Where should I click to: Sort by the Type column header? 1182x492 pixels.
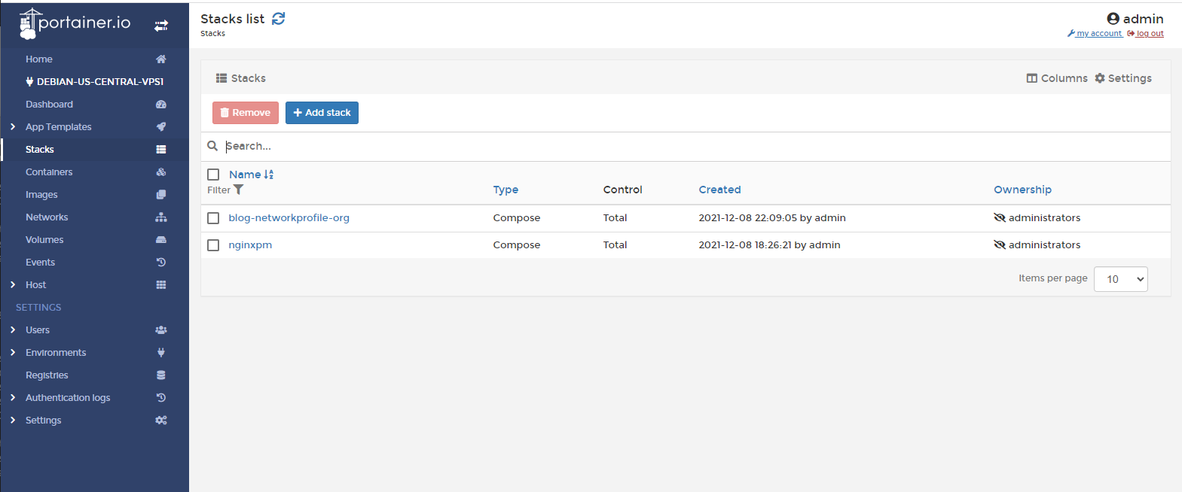point(505,190)
